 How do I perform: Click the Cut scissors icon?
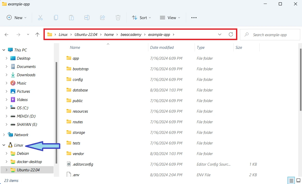(x=40, y=18)
